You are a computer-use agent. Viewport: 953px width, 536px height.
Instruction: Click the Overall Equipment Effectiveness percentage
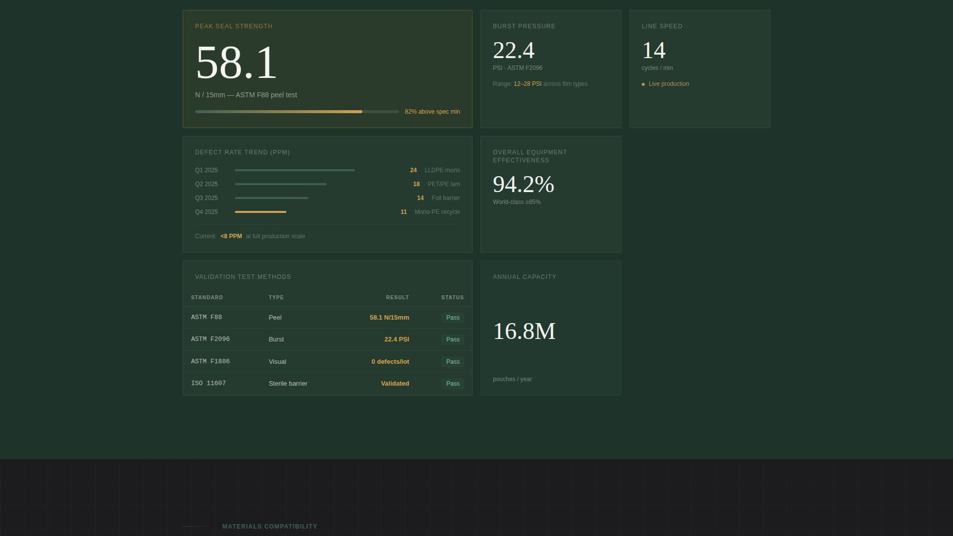tap(523, 186)
